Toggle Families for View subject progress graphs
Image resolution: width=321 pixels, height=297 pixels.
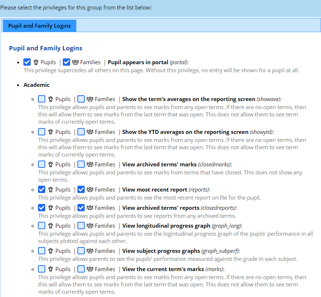[81, 251]
